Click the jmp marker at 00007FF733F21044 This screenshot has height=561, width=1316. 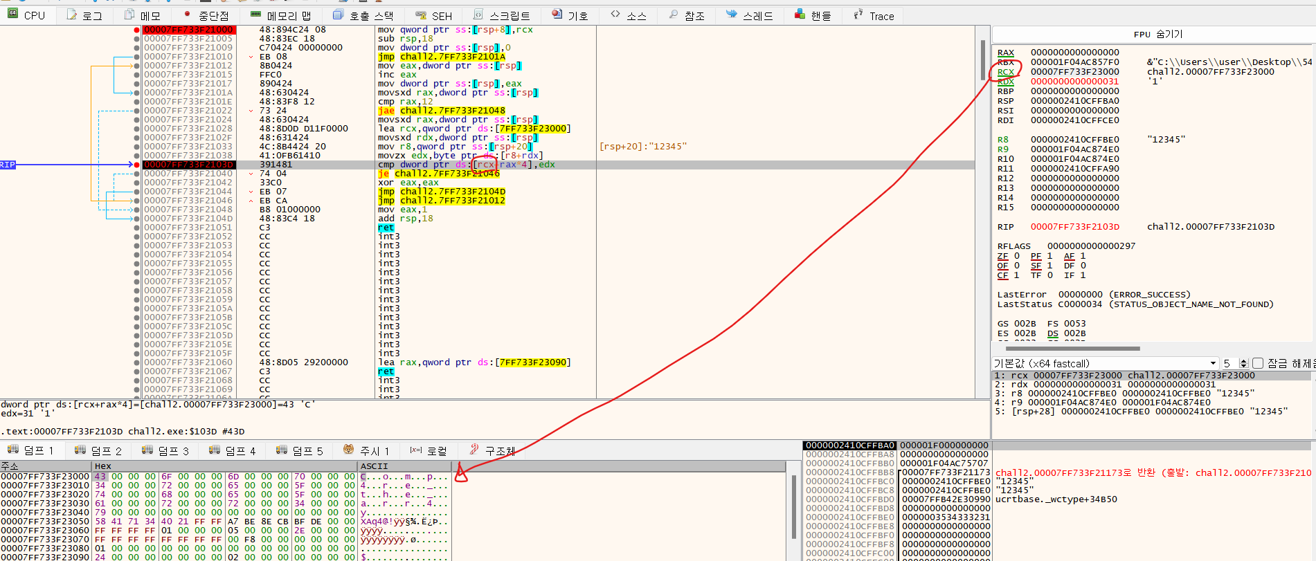click(251, 192)
